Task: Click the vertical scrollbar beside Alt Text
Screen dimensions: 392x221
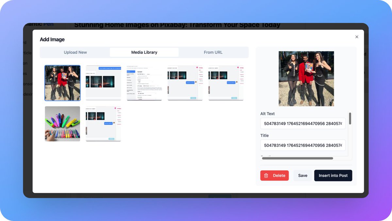Action: tap(350, 118)
